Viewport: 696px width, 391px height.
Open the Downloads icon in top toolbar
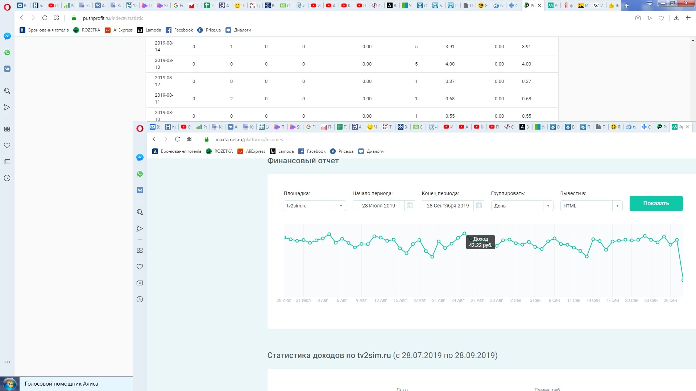[676, 18]
